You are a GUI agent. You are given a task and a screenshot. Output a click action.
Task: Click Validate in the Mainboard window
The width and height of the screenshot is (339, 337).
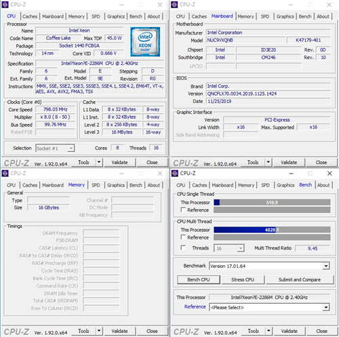[x=289, y=162]
